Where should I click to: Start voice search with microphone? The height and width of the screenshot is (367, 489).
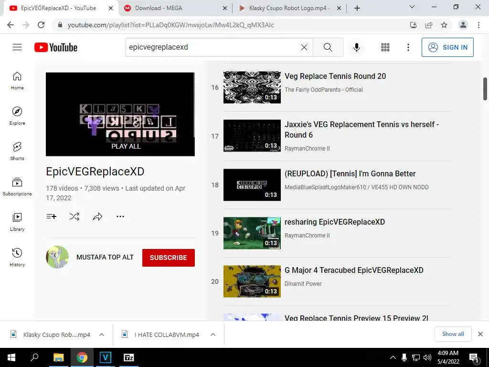pos(356,47)
